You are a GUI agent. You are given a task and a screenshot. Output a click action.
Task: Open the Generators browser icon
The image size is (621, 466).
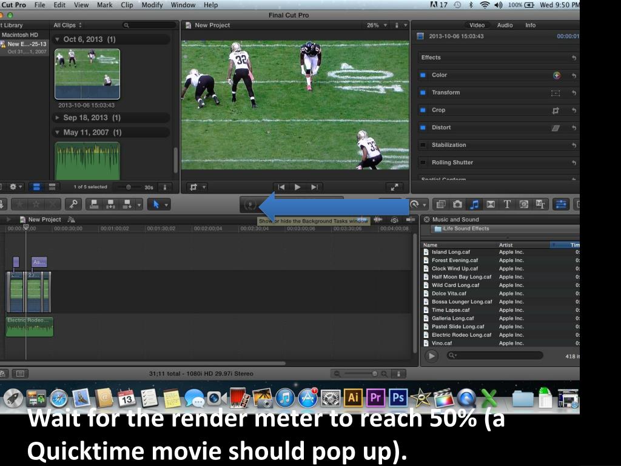(523, 204)
